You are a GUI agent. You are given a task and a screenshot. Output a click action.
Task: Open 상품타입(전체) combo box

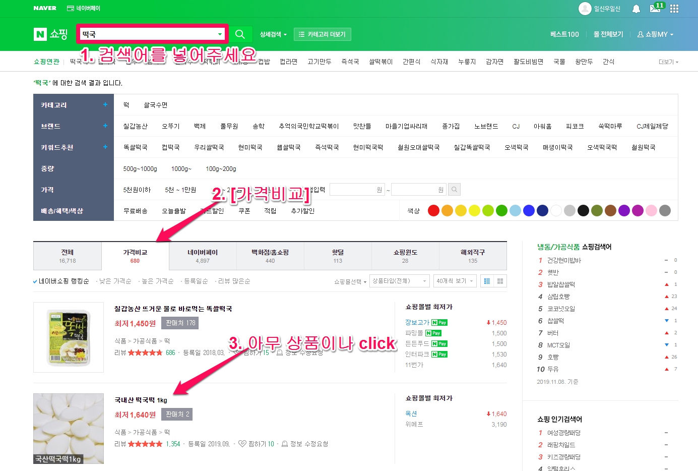[400, 281]
